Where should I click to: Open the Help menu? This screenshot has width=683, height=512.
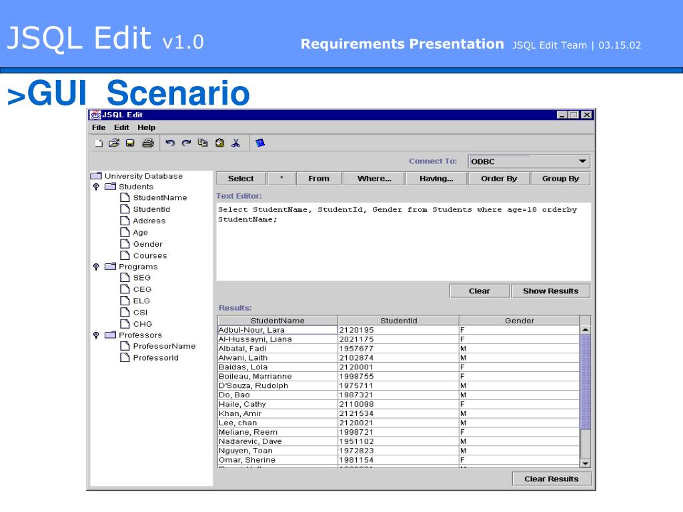coord(146,127)
